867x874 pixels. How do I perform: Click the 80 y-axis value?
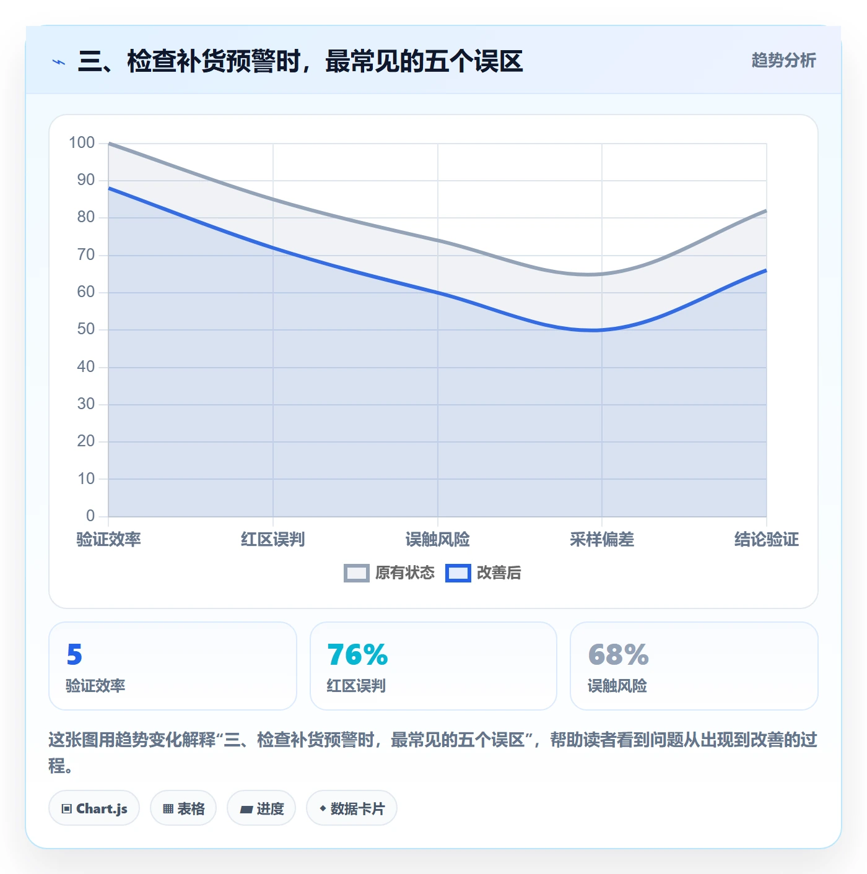point(86,217)
